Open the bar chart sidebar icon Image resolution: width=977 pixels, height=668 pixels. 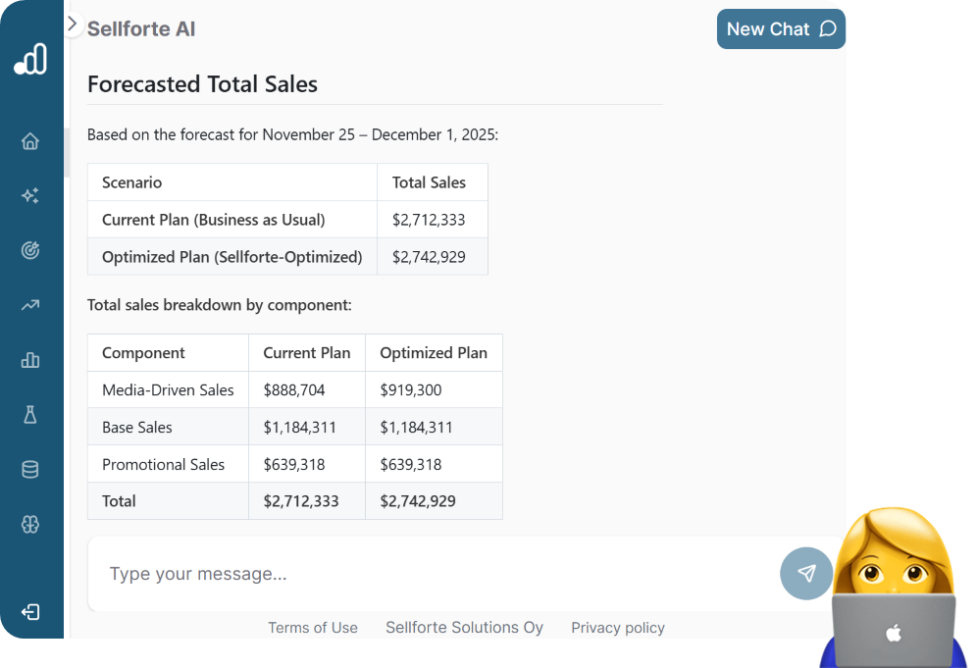[30, 360]
